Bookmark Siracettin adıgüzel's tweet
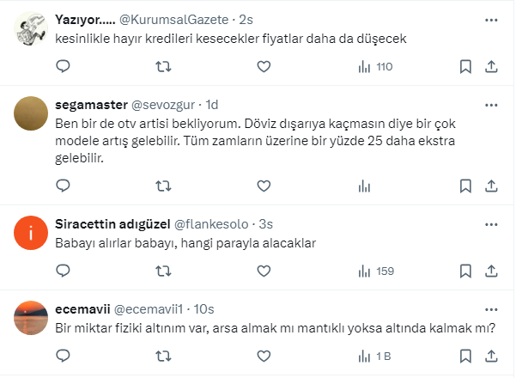Image resolution: width=516 pixels, height=378 pixels. pos(464,271)
